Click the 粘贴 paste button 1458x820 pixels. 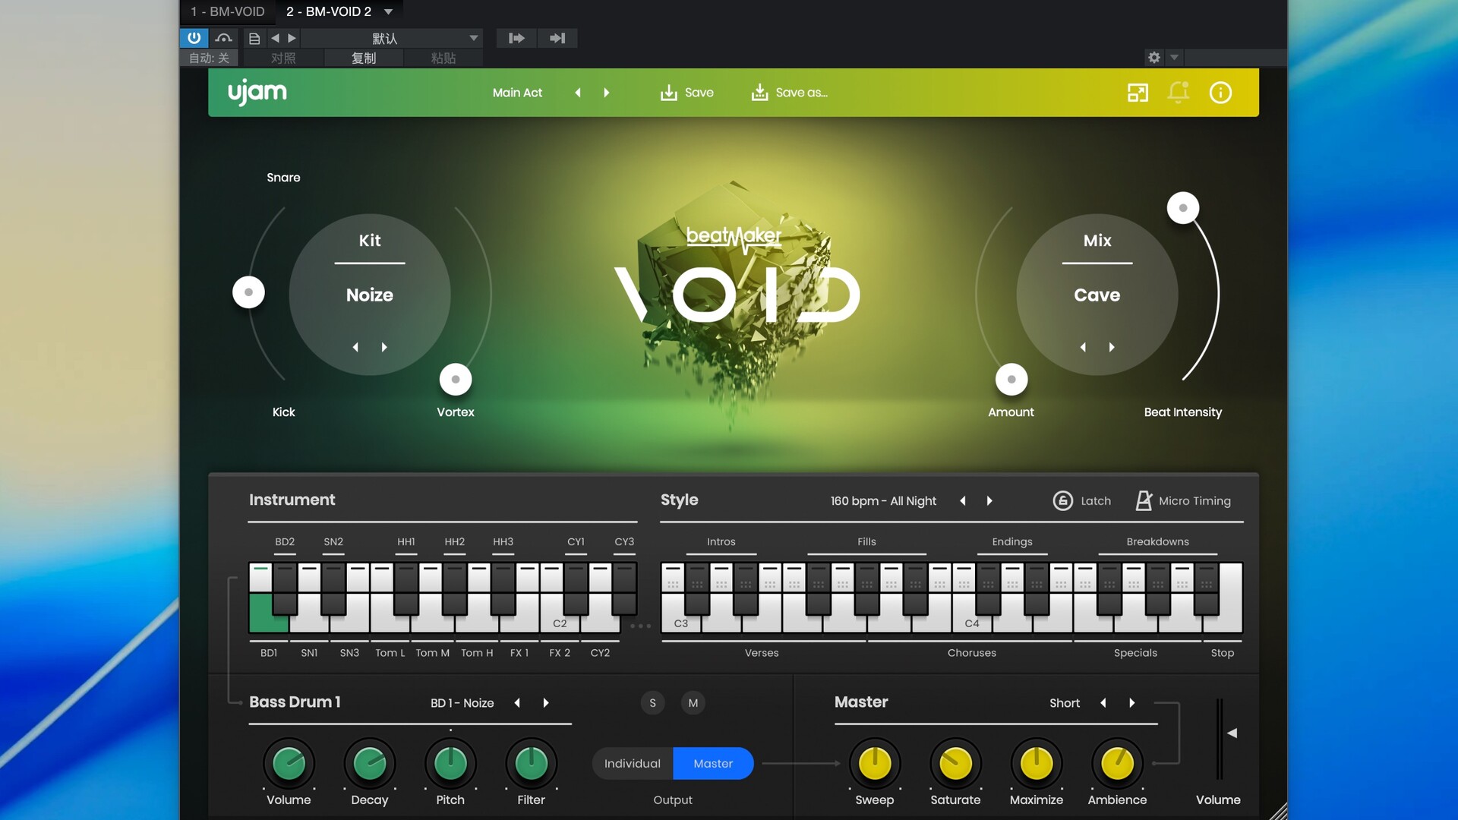coord(443,58)
